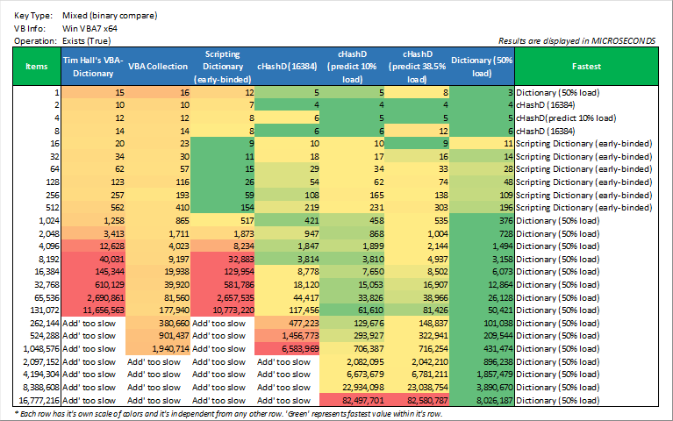
Task: Select the 'Win VBA7 x64' info cell
Action: coord(89,28)
